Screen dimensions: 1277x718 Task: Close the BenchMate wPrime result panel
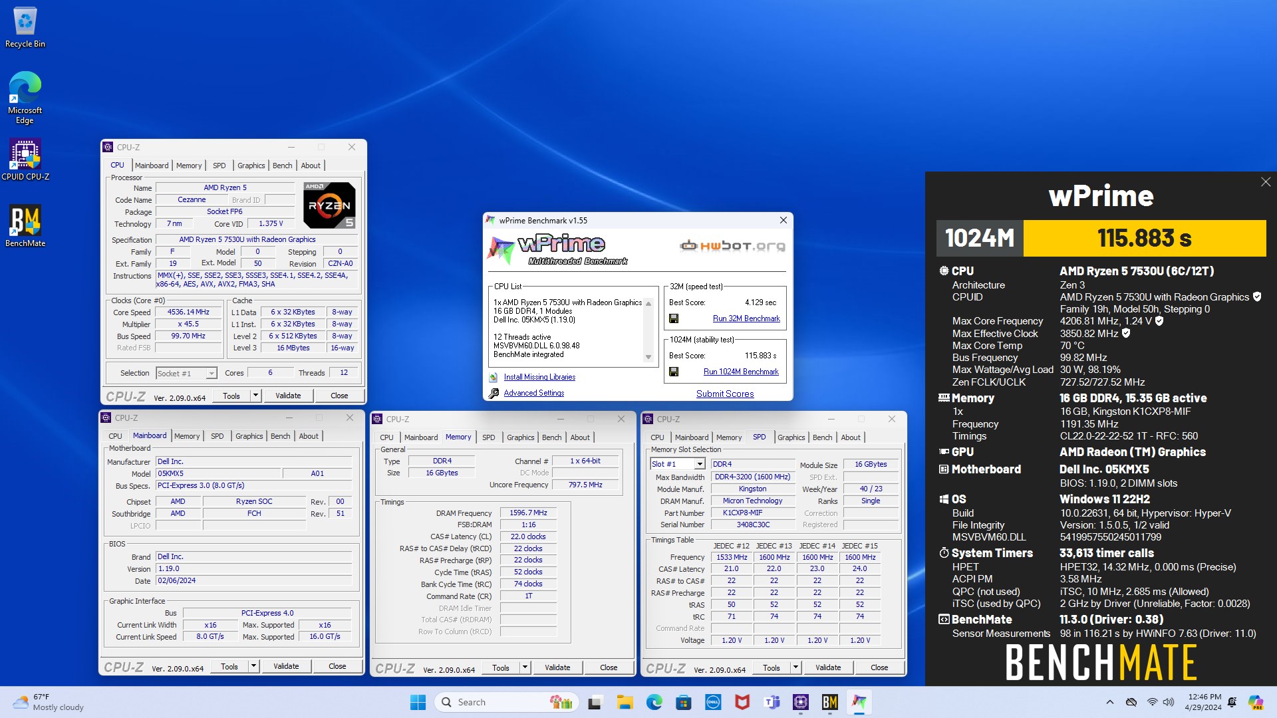(x=1266, y=182)
